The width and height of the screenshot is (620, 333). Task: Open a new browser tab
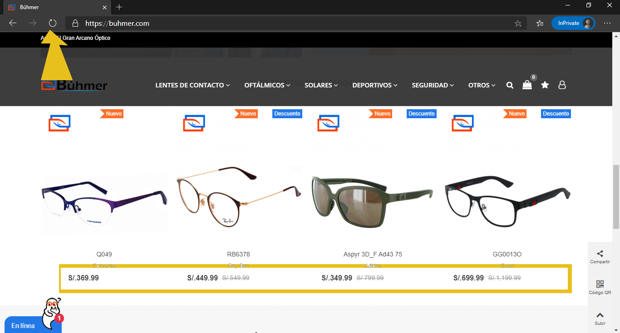[x=119, y=7]
